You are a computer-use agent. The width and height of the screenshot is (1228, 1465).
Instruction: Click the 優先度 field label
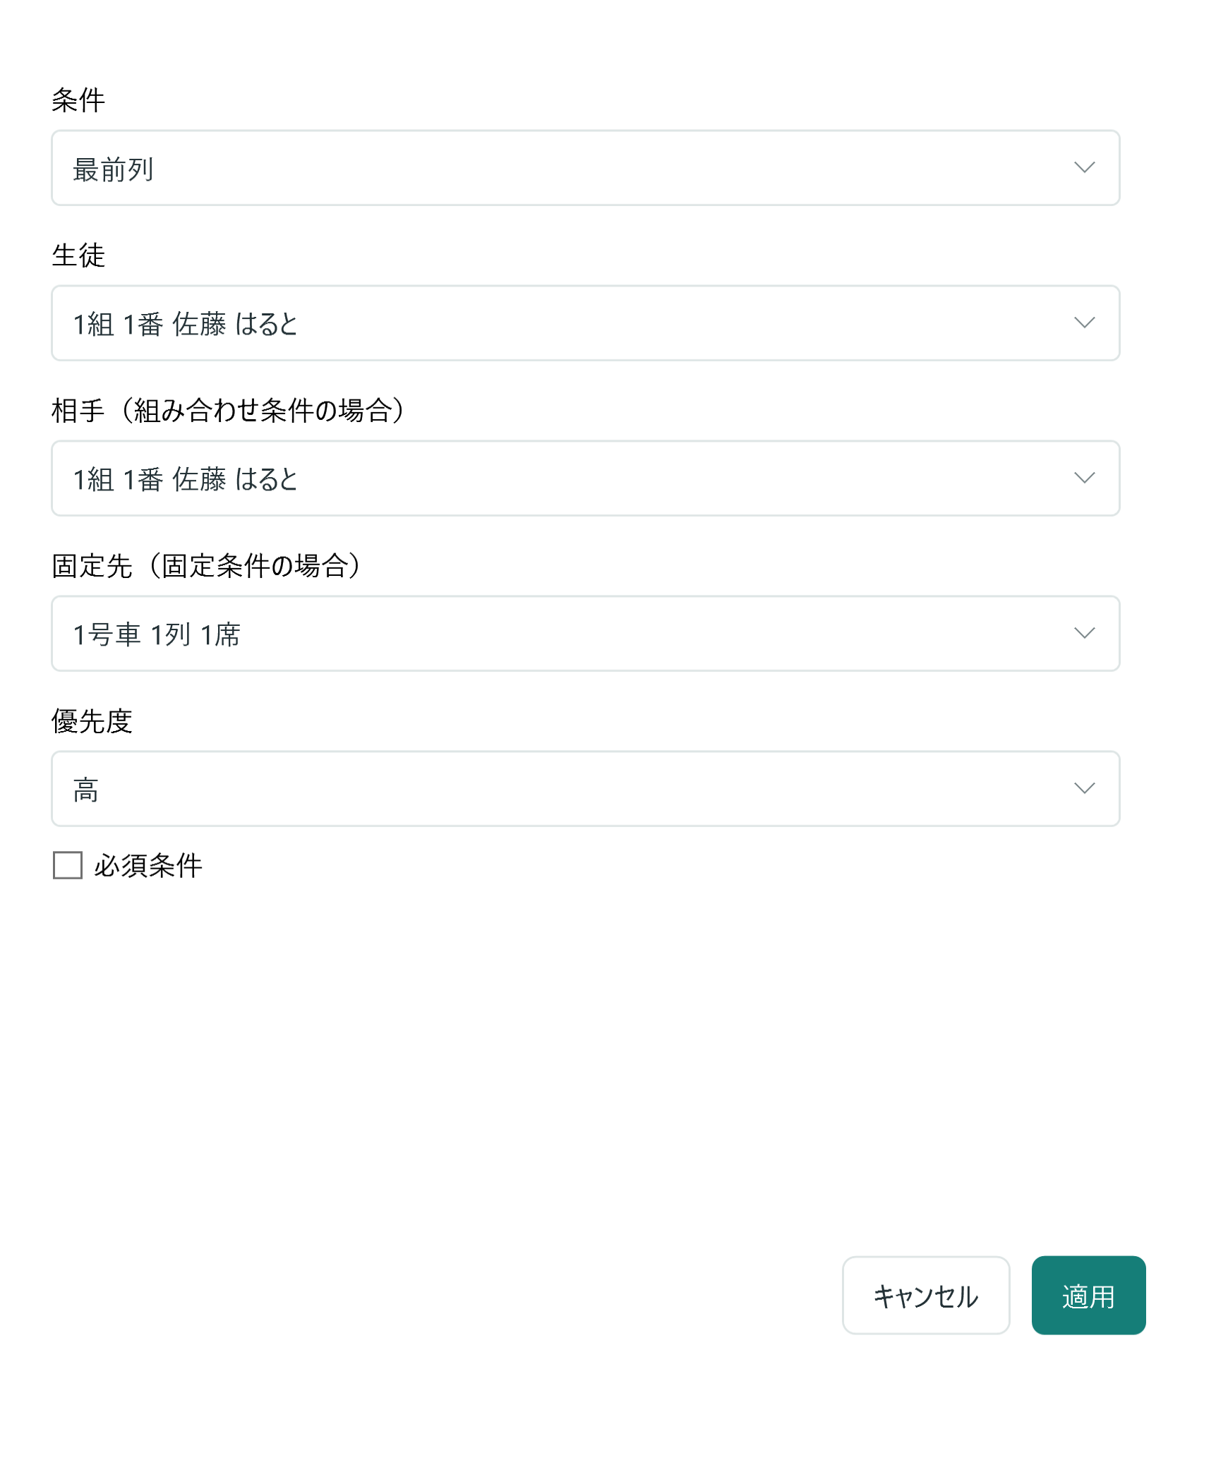92,721
